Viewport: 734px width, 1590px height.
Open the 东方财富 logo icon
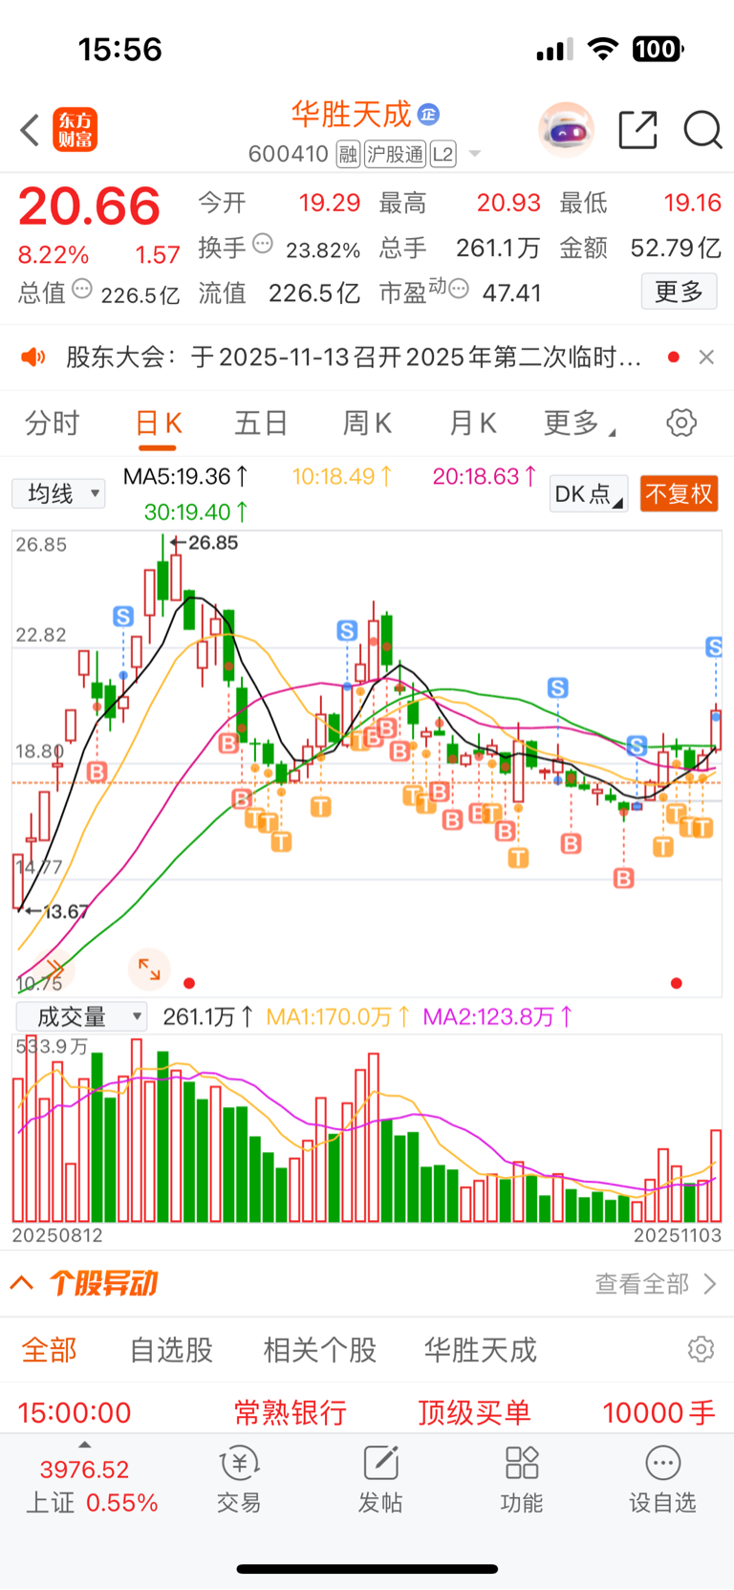(x=75, y=130)
